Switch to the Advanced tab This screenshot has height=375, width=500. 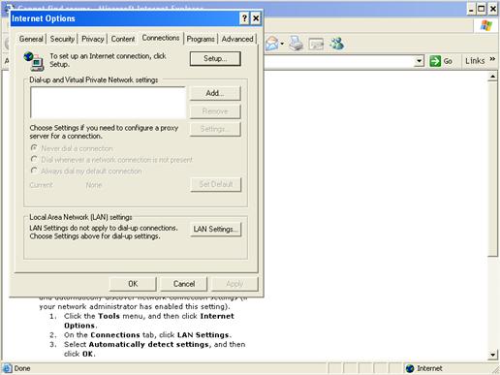point(237,39)
